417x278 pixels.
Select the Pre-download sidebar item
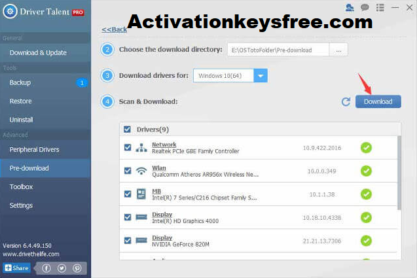[45, 168]
